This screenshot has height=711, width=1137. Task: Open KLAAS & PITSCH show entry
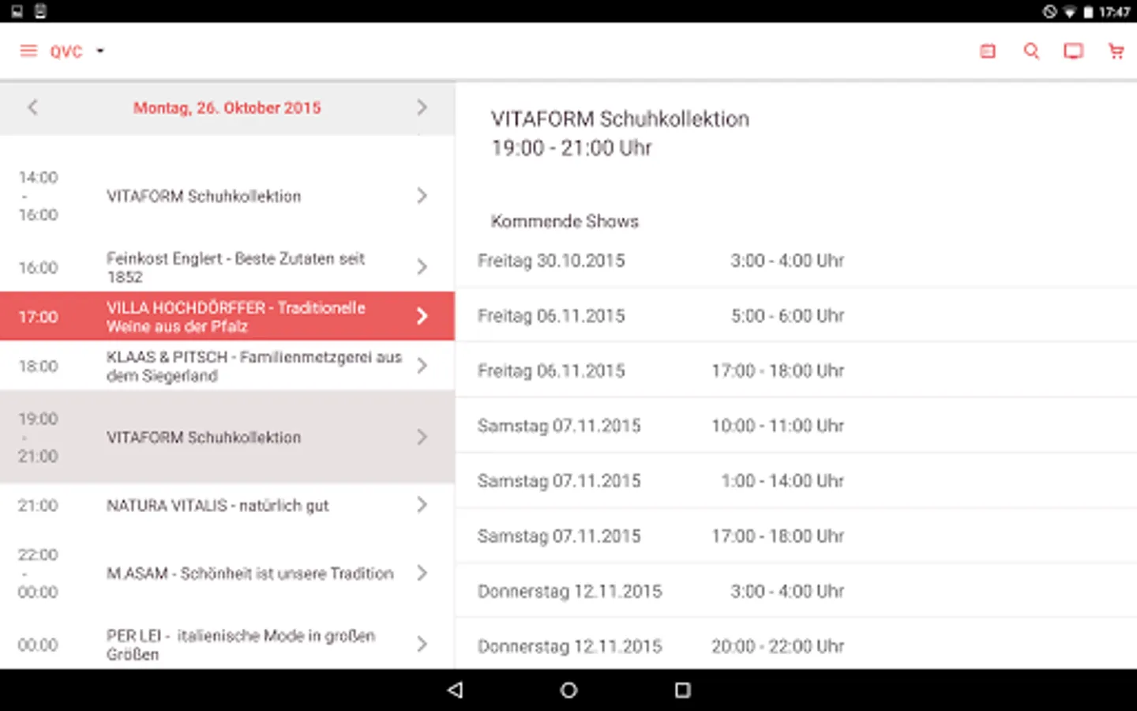227,366
